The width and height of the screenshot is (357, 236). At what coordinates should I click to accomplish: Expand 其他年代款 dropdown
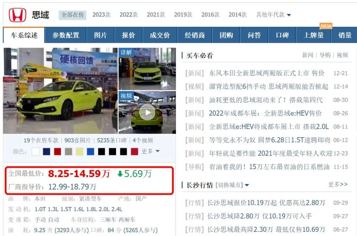coord(273,15)
